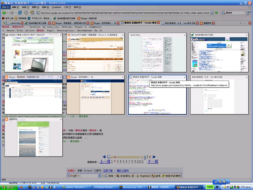Viewport: 253px width, 190px height.
Task: Open the 工具 (Tools) menu
Action: [67, 7]
